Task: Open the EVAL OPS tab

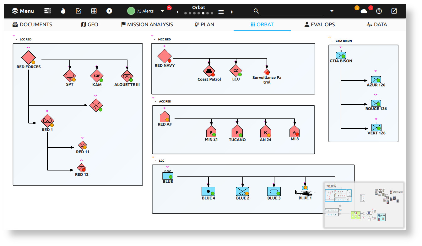Action: click(x=319, y=24)
